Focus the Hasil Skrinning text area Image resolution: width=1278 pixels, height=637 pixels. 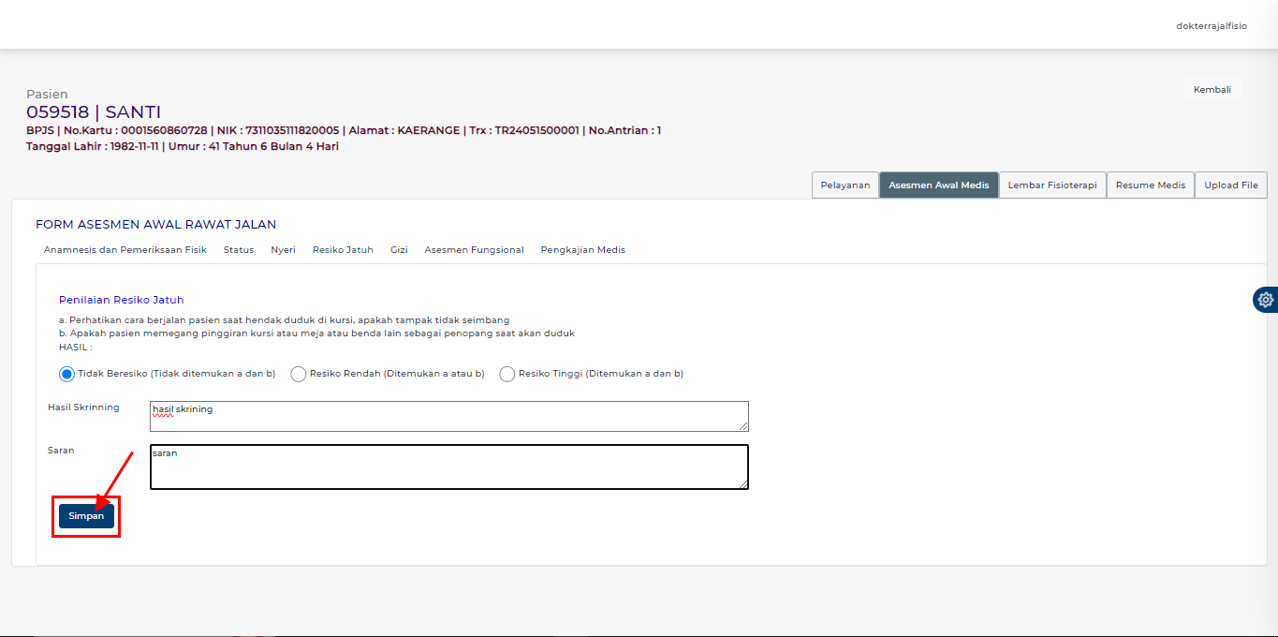(x=448, y=417)
